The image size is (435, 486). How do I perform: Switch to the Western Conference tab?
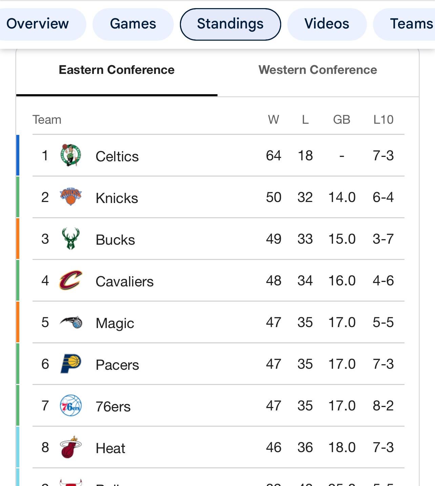[317, 70]
